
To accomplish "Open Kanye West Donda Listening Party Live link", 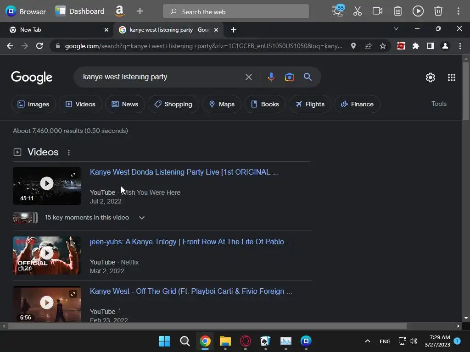I will click(184, 172).
